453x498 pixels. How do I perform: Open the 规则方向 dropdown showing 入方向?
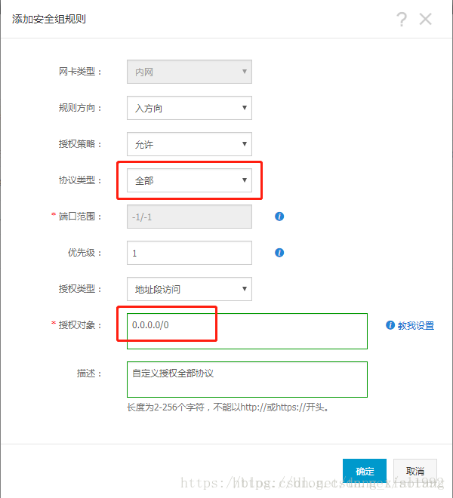(190, 108)
